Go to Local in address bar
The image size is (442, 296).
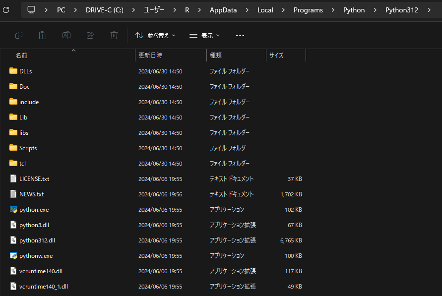tap(265, 10)
